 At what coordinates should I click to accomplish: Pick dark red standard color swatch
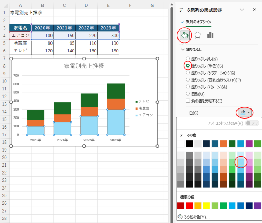click(x=181, y=205)
